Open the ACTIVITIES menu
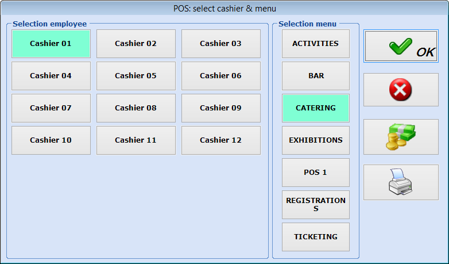Viewport: 449px width, 264px height. tap(316, 44)
